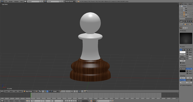Disable the Specular lamp checkbox
Image resolution: width=193 pixels, height=102 pixels.
pos(187,56)
